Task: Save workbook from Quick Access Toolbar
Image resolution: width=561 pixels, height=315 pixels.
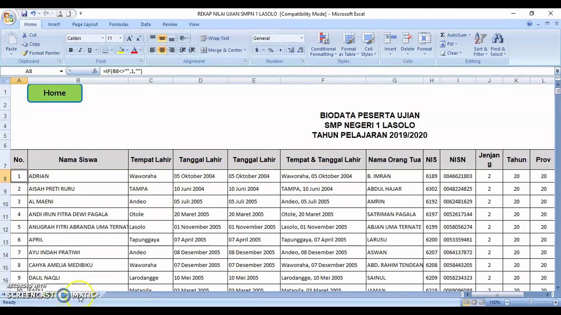Action: point(24,14)
